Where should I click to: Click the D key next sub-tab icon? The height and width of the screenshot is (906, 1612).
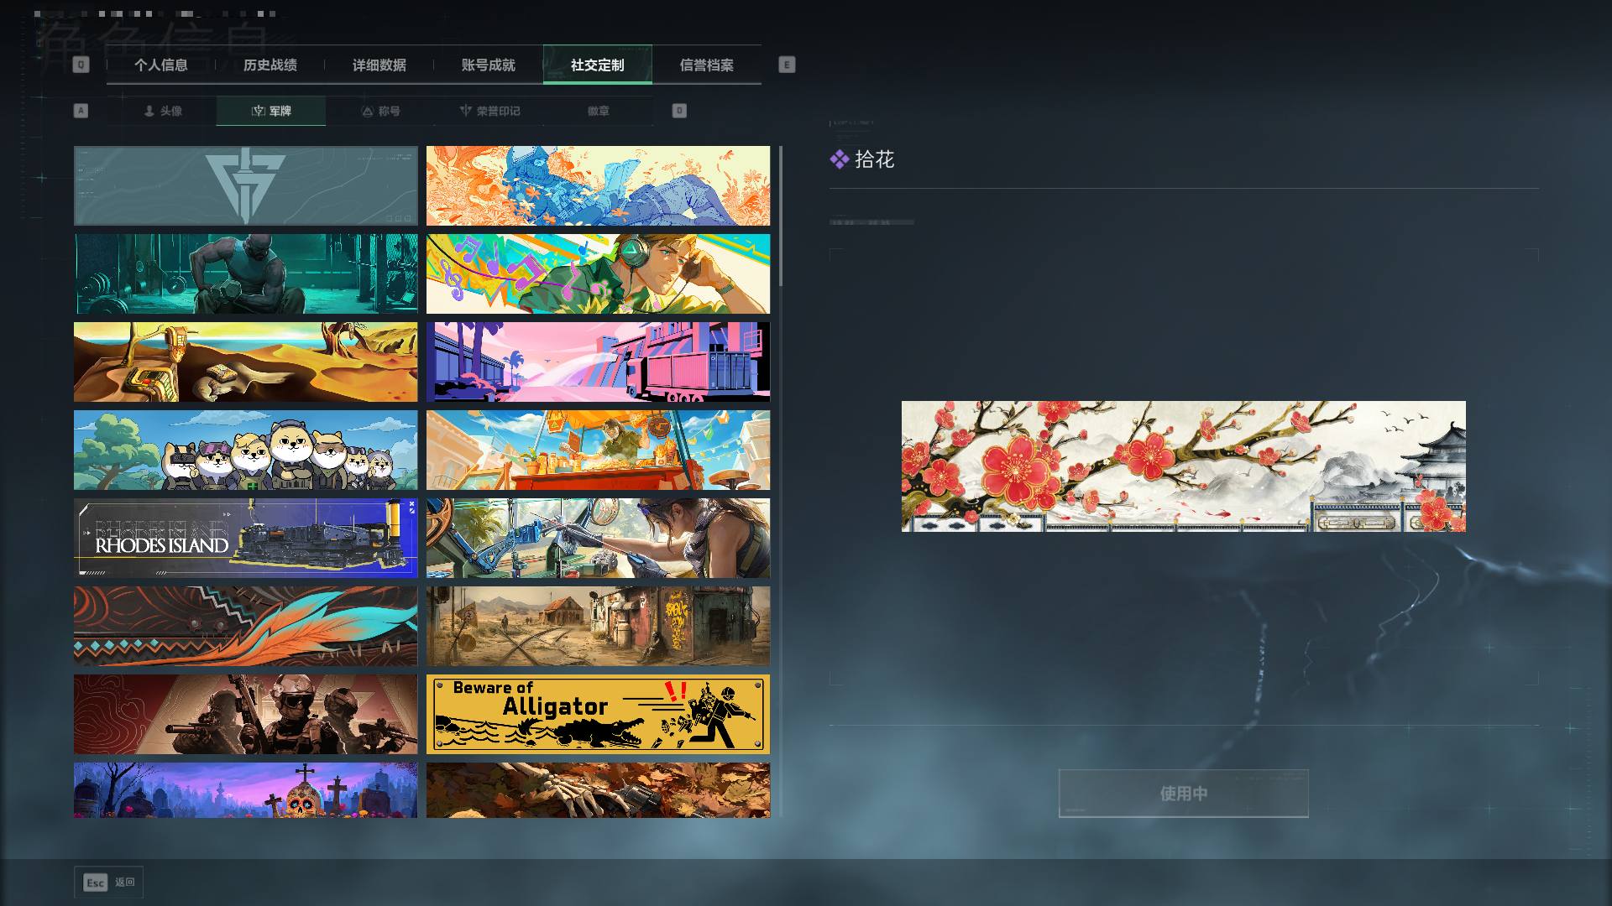click(x=679, y=111)
